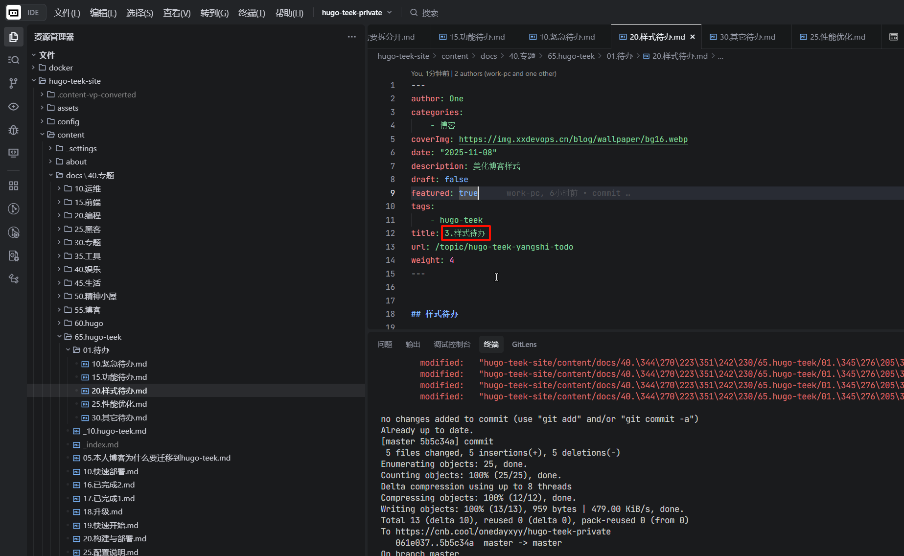The image size is (904, 556).
Task: Switch to the GitLens panel tab
Action: click(524, 345)
